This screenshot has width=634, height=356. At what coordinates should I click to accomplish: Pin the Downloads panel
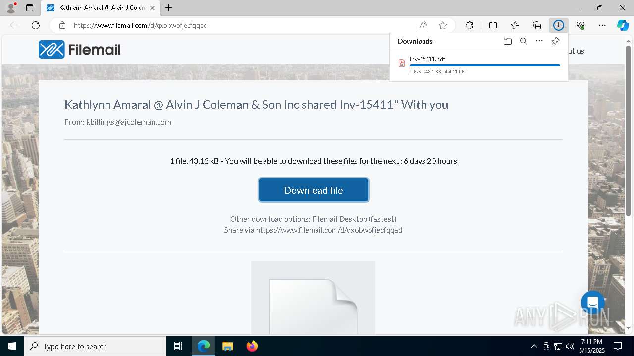[555, 41]
